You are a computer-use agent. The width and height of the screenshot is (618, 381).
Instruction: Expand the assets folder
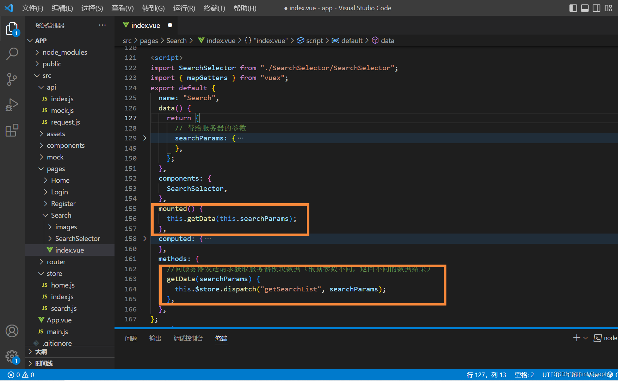pyautogui.click(x=70, y=134)
